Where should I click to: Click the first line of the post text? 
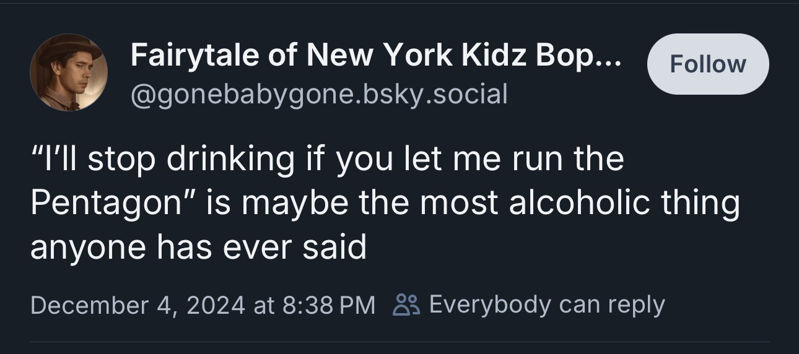tap(327, 159)
